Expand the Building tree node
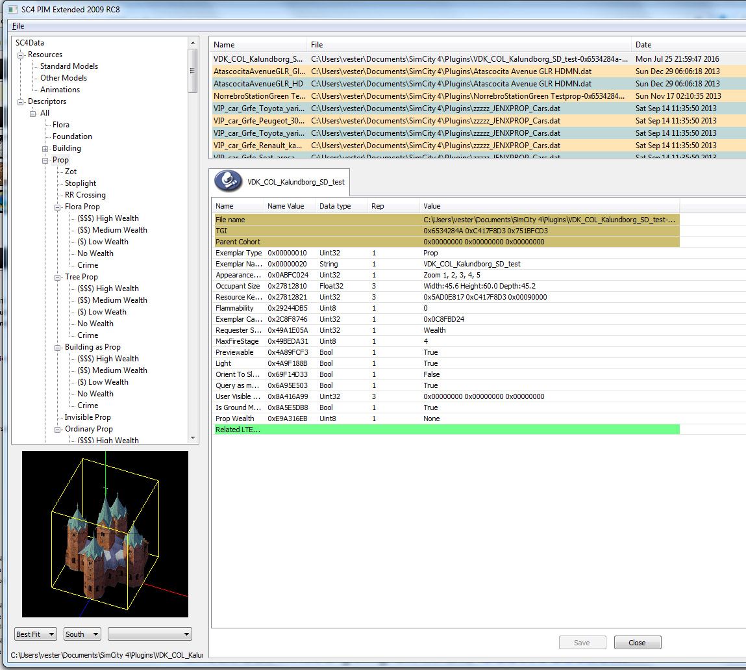The height and width of the screenshot is (670, 746). click(x=45, y=149)
